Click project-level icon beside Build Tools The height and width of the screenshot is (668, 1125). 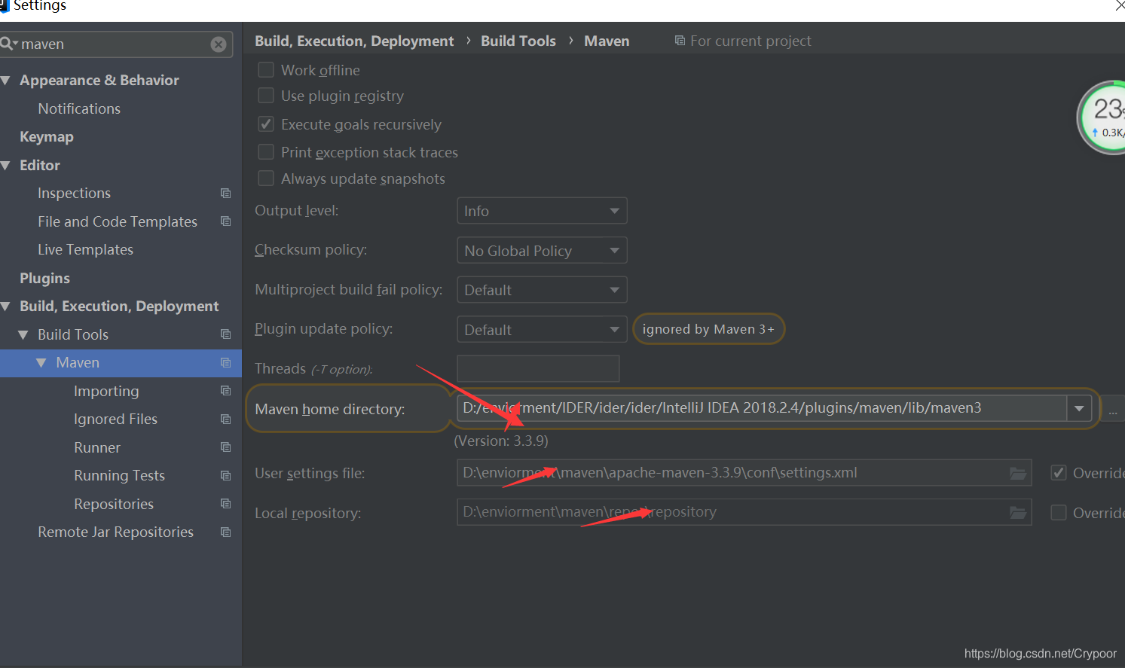click(225, 334)
